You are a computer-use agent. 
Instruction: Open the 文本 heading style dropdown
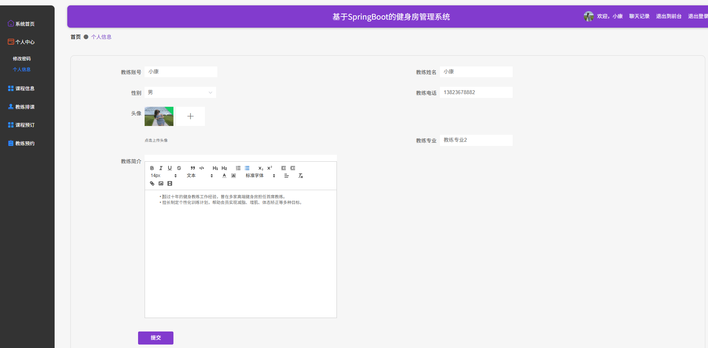[200, 176]
